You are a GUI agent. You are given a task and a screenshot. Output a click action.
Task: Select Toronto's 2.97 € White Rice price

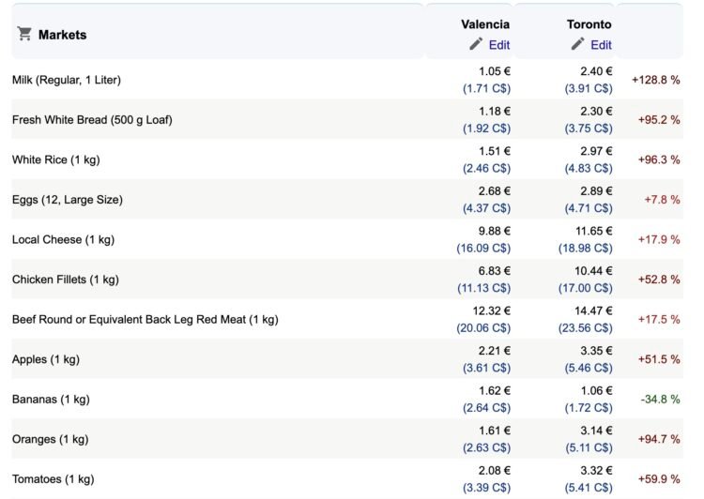(x=595, y=151)
